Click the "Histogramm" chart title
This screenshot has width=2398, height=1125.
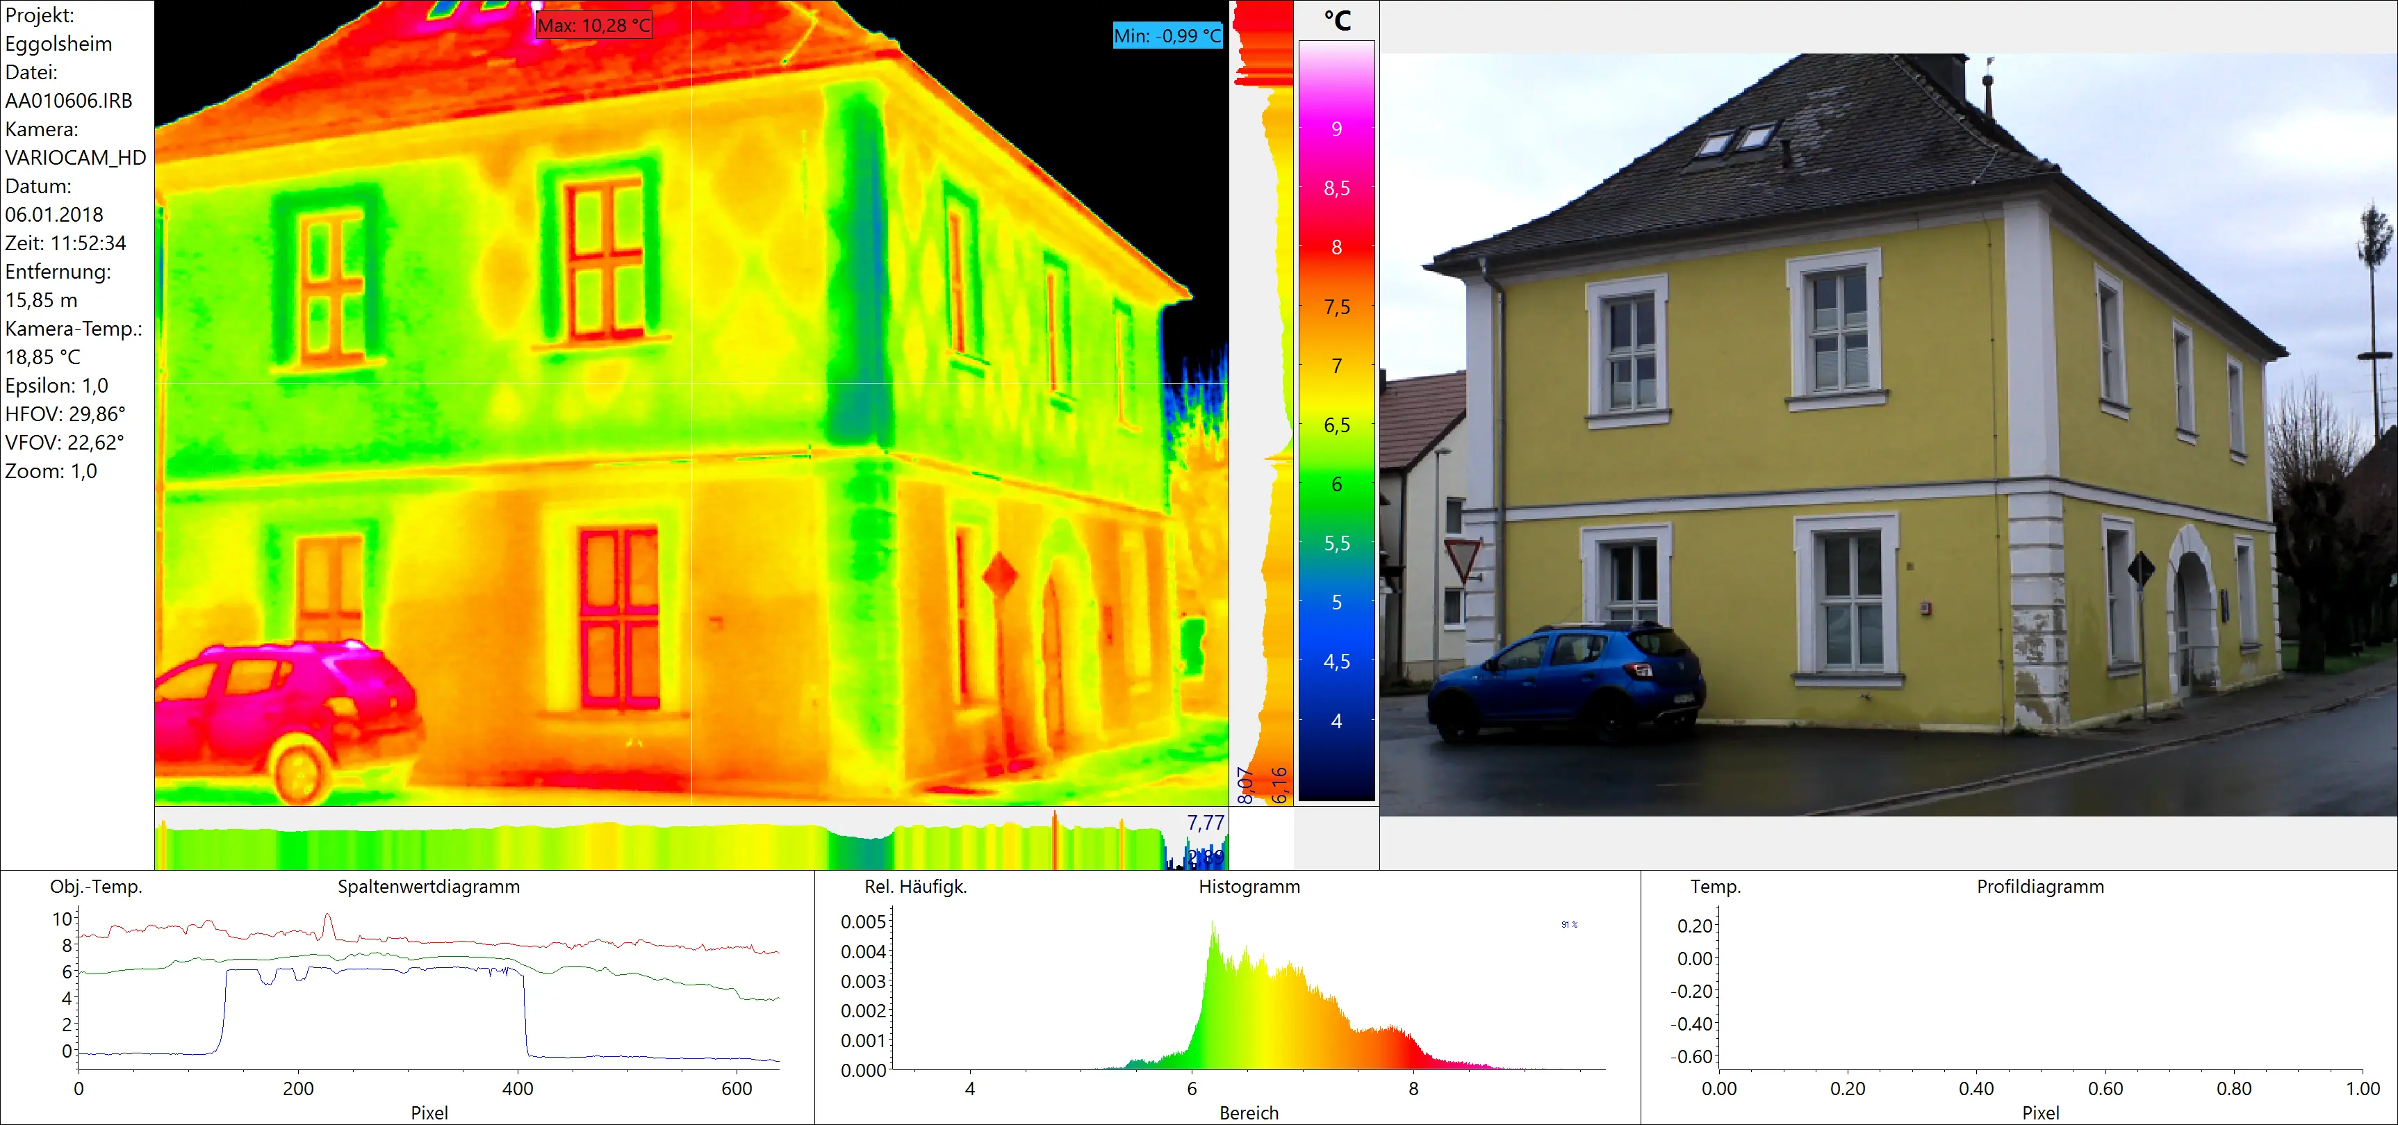[x=1249, y=887]
